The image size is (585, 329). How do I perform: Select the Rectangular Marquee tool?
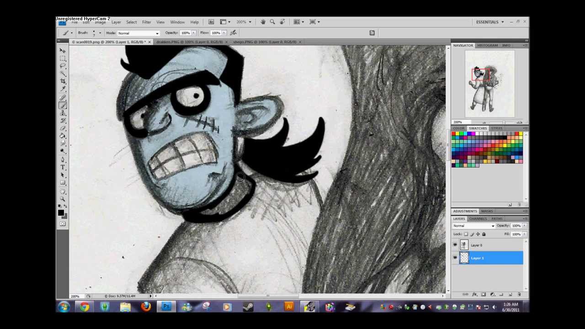pos(63,58)
